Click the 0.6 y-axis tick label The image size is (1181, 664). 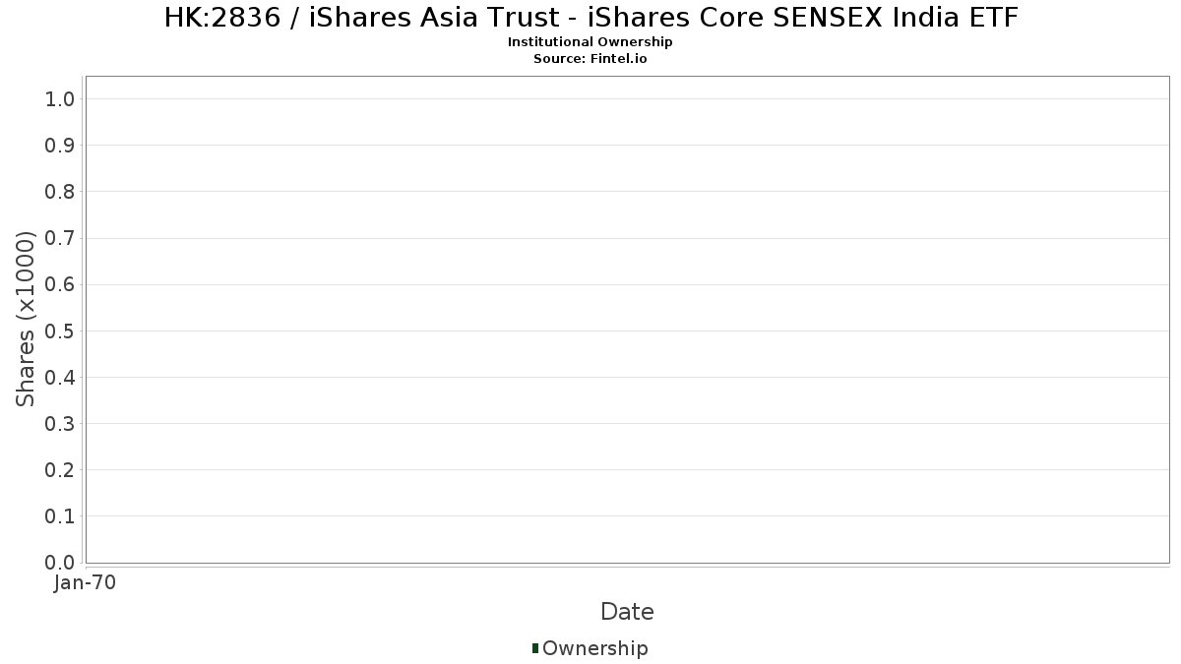(60, 284)
